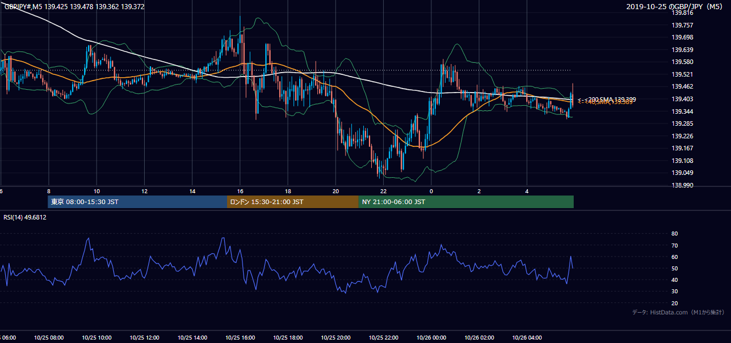This screenshot has width=731, height=343.
Task: Click the 10/25 16:00 date label
Action: tap(240, 337)
